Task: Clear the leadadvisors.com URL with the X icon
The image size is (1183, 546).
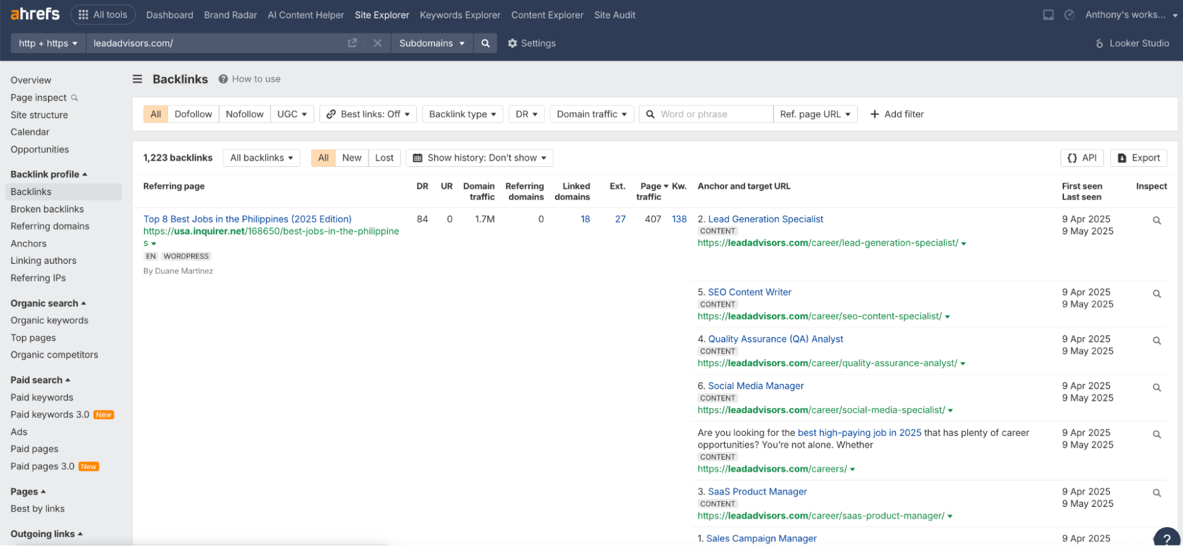Action: [x=378, y=43]
